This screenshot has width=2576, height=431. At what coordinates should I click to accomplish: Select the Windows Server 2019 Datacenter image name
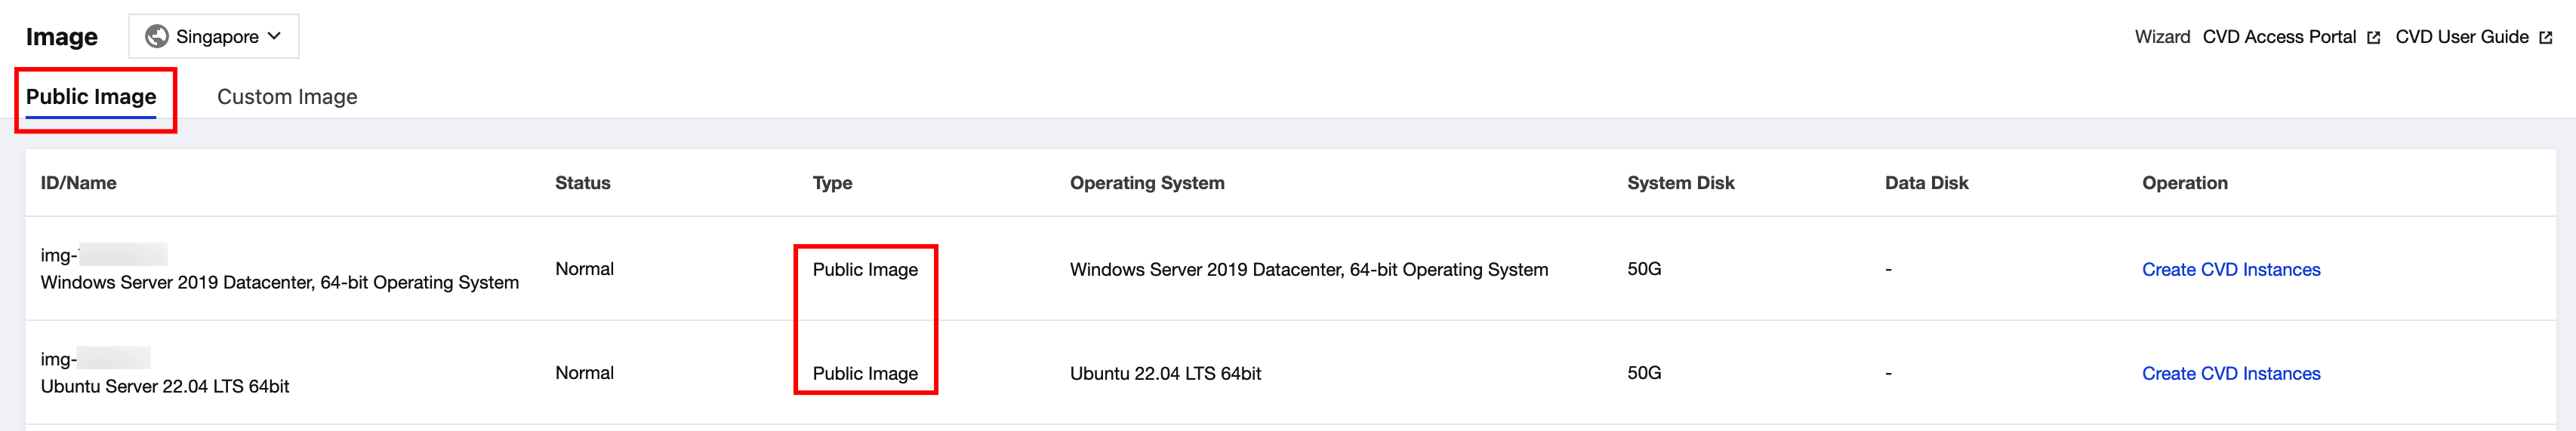point(279,283)
